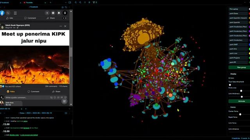This screenshot has height=140, width=250.
Task: Click Comment in top post bar
Action: pyautogui.click(x=30, y=18)
